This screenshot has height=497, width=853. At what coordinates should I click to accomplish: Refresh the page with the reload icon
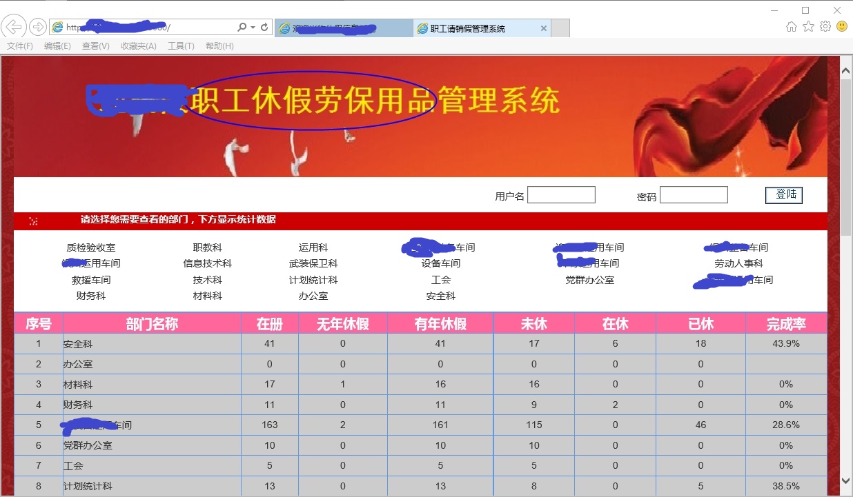(x=264, y=28)
